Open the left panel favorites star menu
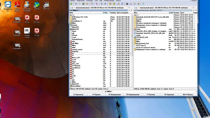The height and width of the screenshot is (118, 210). 129,10
